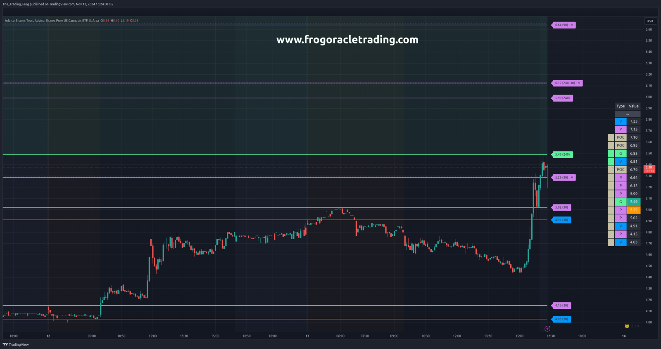Click the highlighted green 5.49 table cell

[x=634, y=202]
